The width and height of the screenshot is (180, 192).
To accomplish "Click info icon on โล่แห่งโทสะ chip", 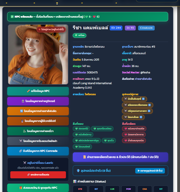I will coord(141,117).
